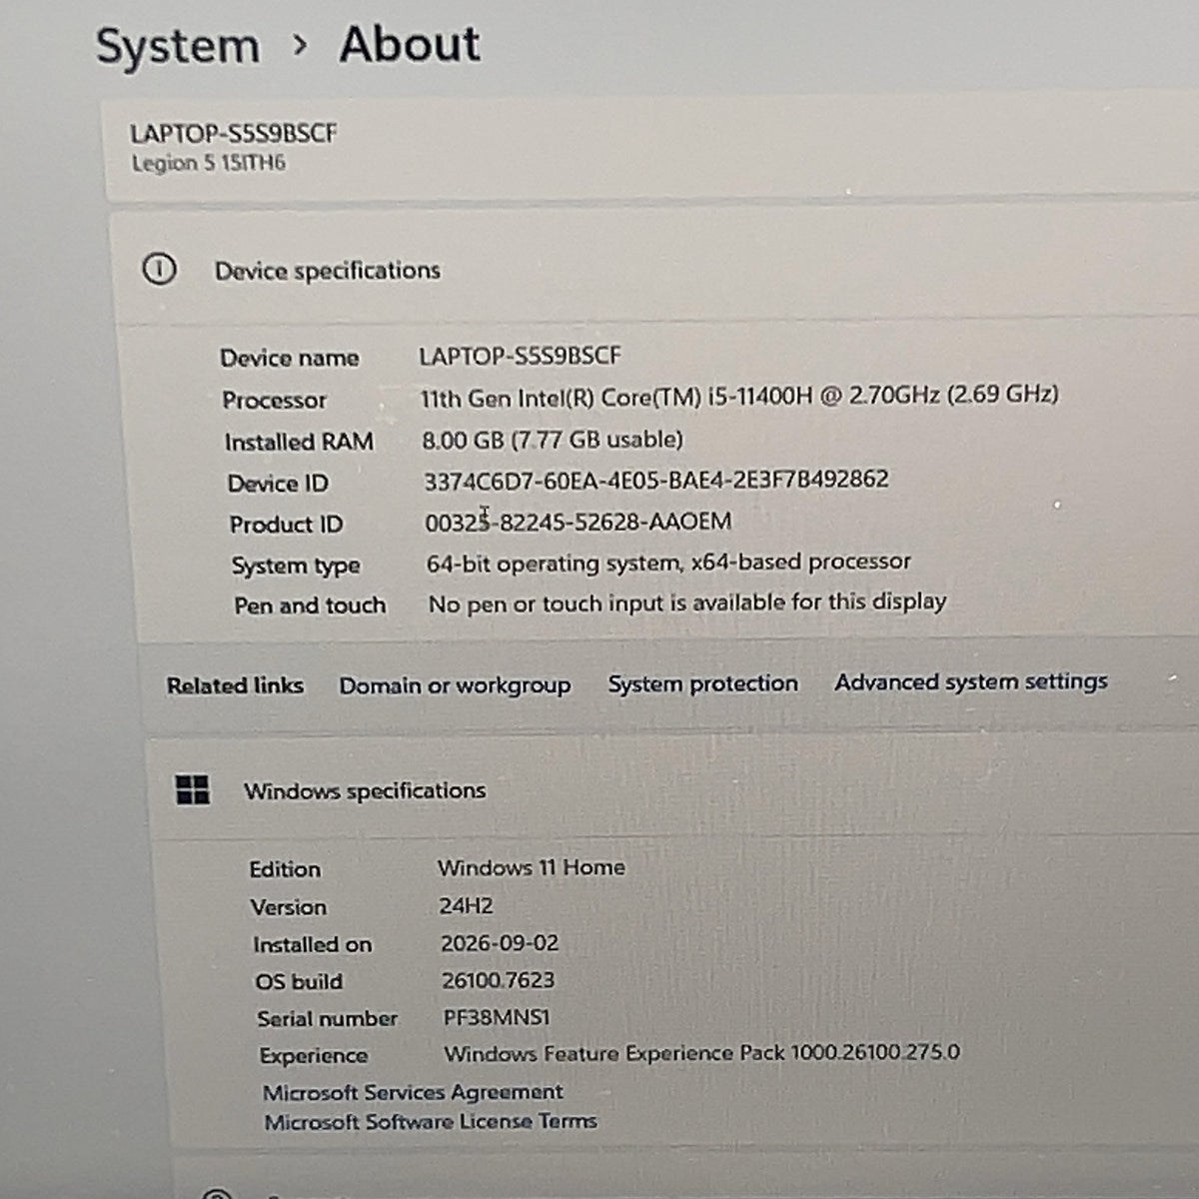The image size is (1199, 1199).
Task: Click the About breadcrumb title
Action: pos(410,45)
